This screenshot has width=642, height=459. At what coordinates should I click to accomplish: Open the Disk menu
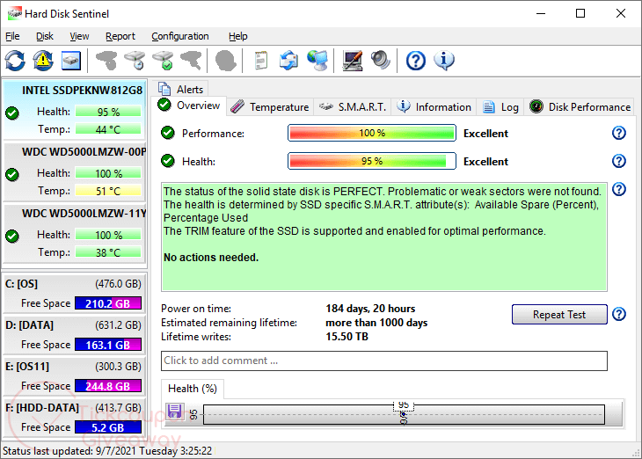point(45,36)
